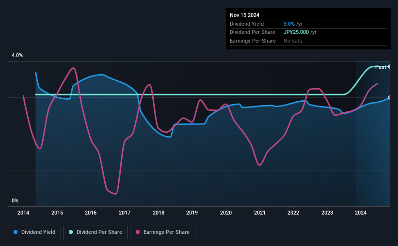Image resolution: width=398 pixels, height=246 pixels.
Task: Click the 2023 x-axis label
Action: [327, 213]
